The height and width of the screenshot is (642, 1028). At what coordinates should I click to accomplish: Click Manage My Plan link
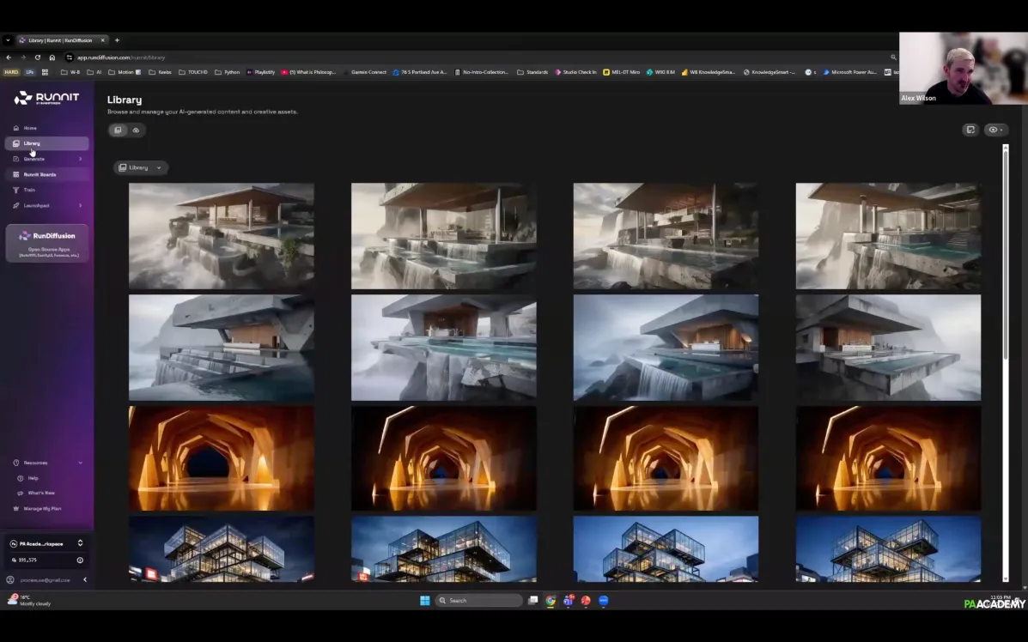(42, 509)
